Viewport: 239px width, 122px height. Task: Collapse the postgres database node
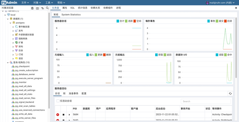(x=11, y=23)
